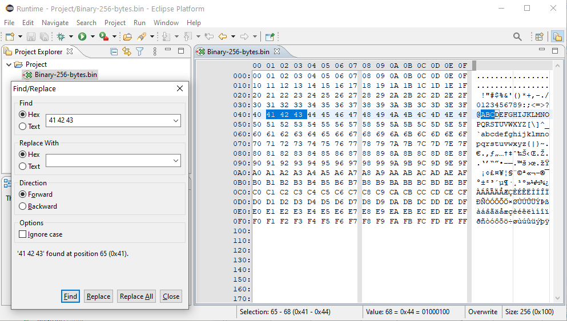Click the Run External Tools icon
567x321 pixels.
(104, 36)
